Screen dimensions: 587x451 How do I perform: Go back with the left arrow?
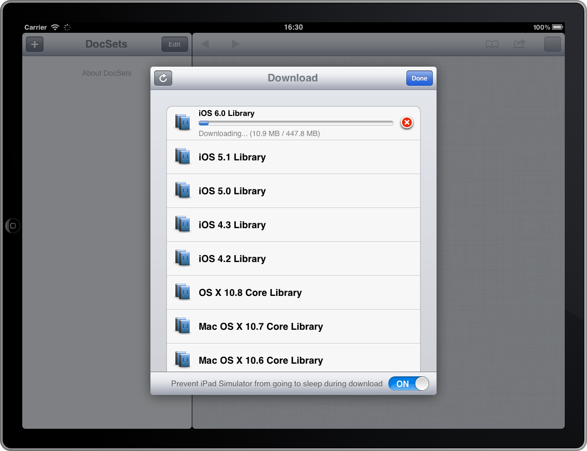[x=205, y=44]
